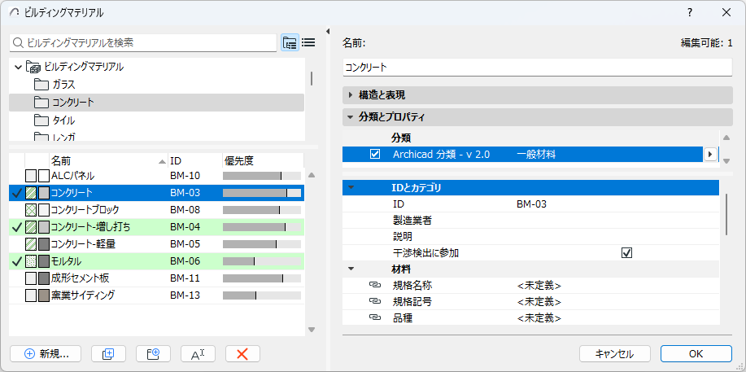Select the ガラス folder in the tree

click(64, 85)
